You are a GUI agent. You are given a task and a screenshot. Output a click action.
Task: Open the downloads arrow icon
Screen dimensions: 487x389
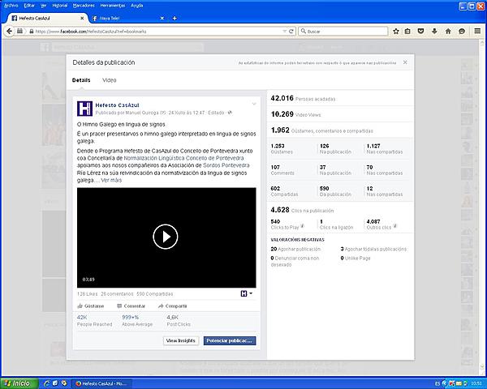[x=434, y=31]
